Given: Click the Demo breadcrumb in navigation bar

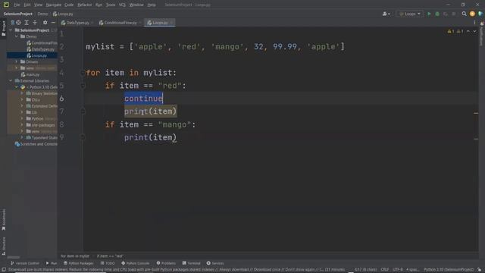Looking at the screenshot, I should point(42,14).
